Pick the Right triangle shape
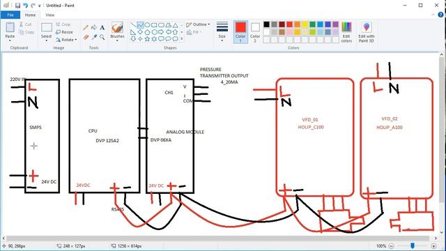 [133, 32]
